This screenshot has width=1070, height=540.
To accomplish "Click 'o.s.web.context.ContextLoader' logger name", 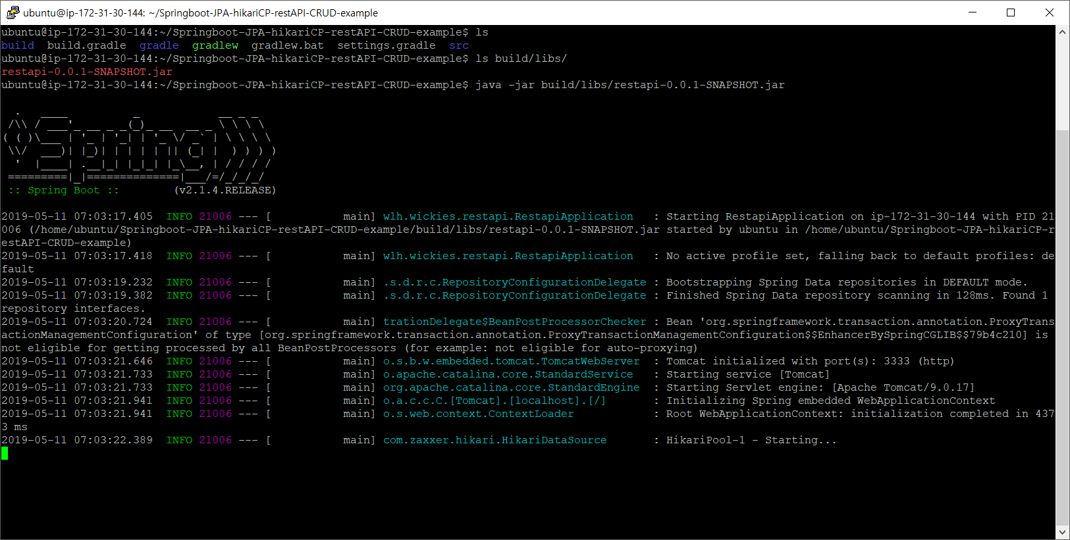I will point(479,414).
